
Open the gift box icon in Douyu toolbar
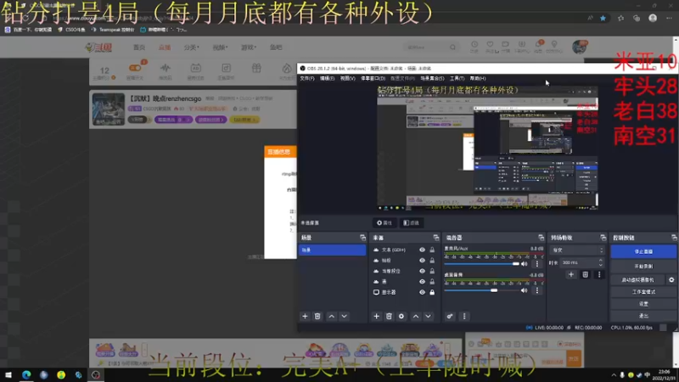[256, 68]
